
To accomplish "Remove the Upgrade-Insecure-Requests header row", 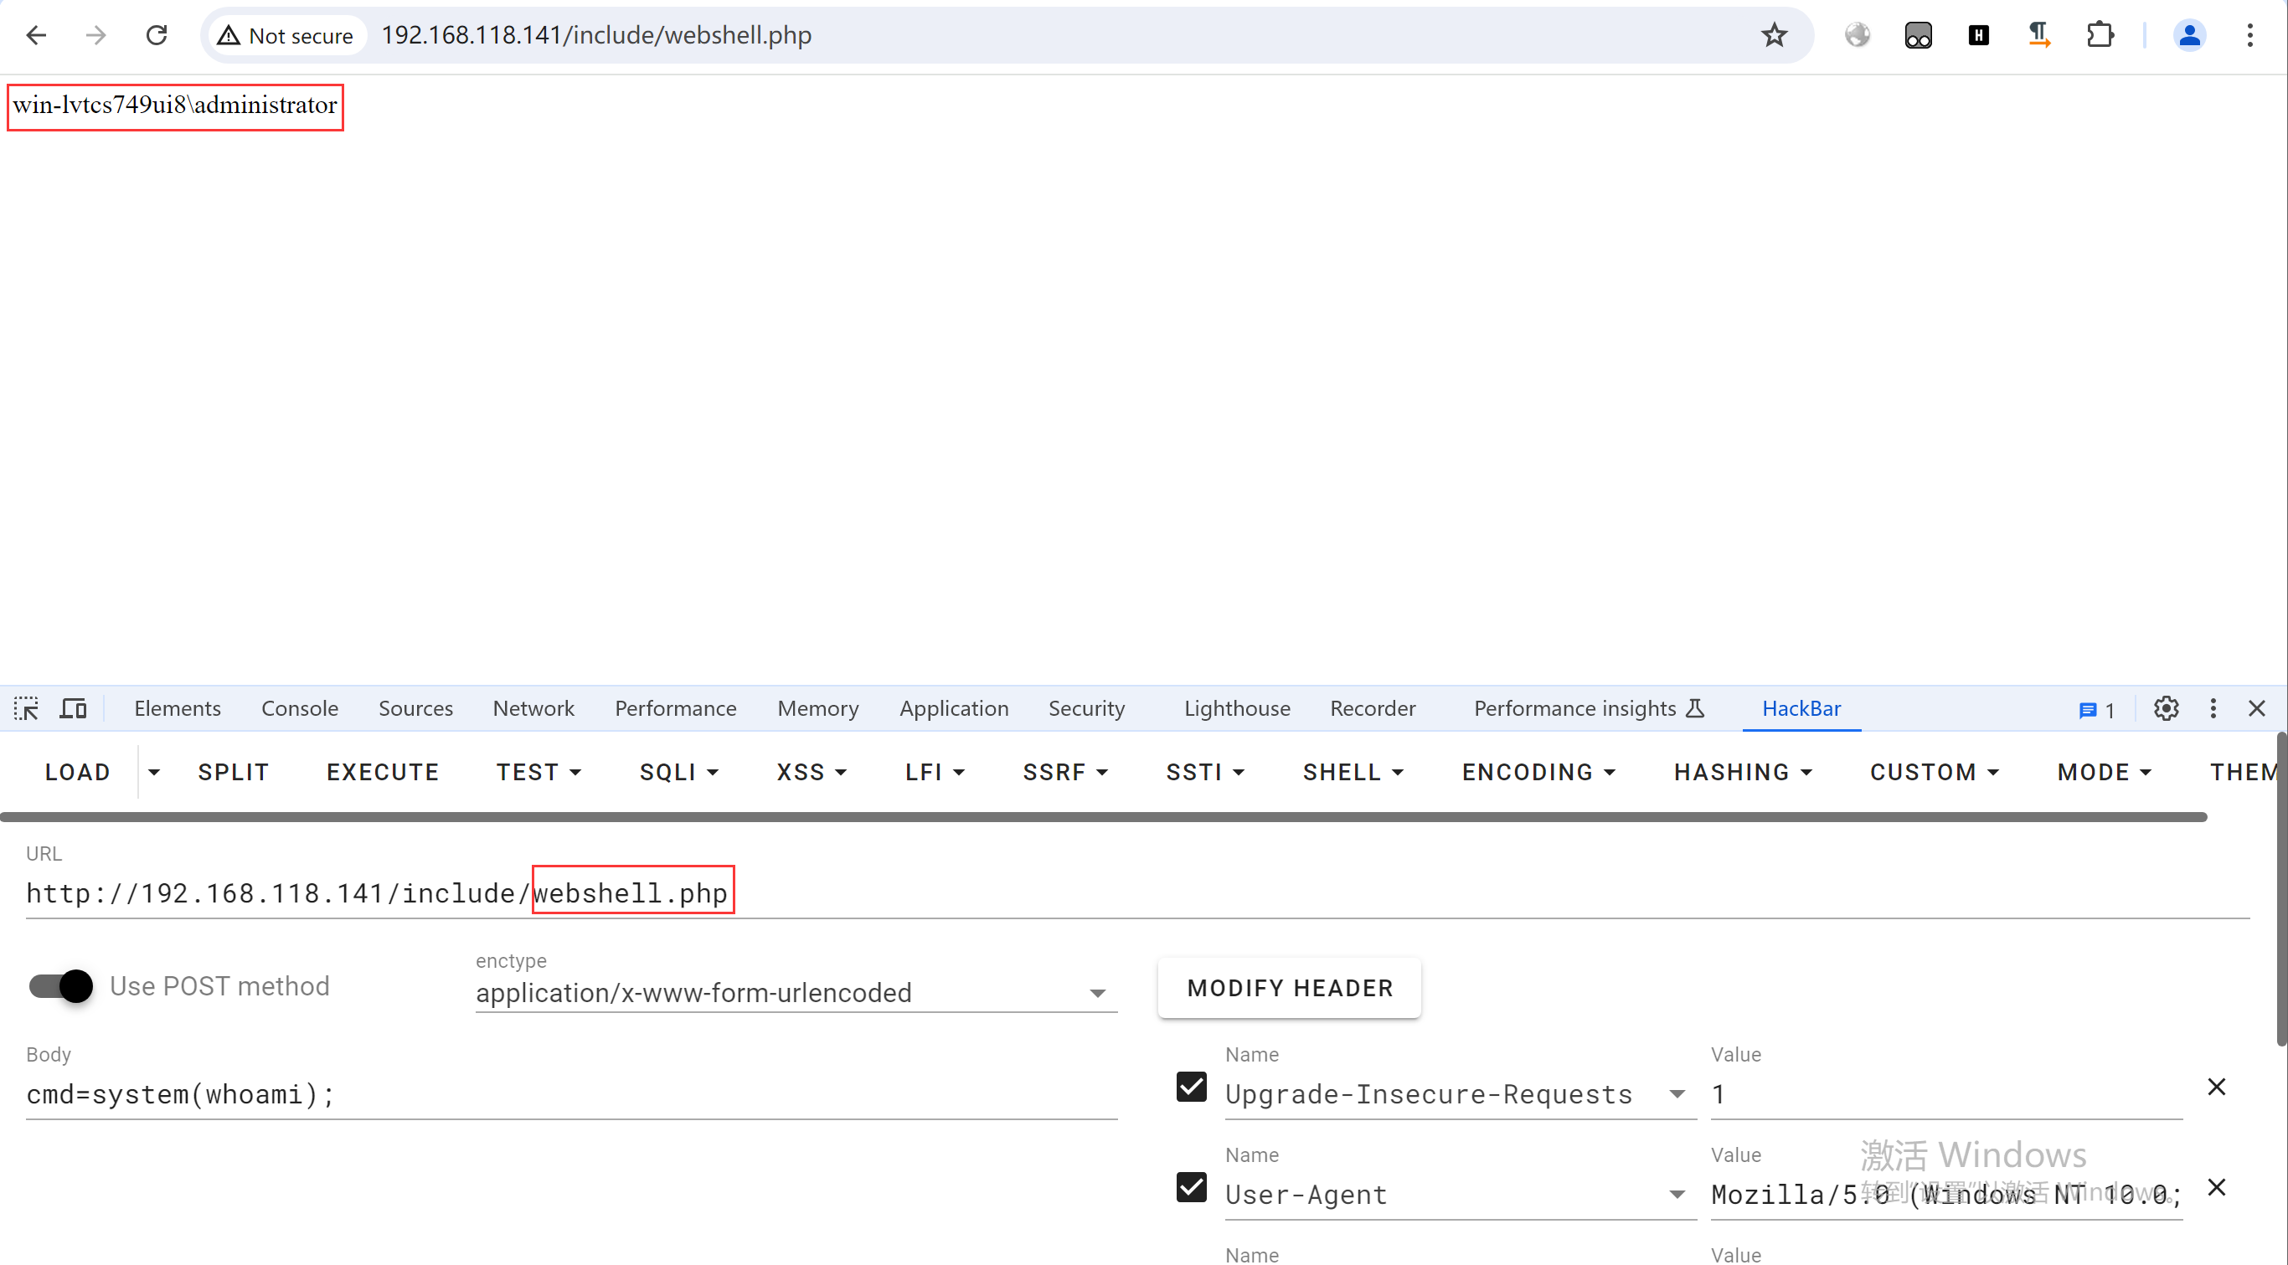I will pos(2216,1088).
